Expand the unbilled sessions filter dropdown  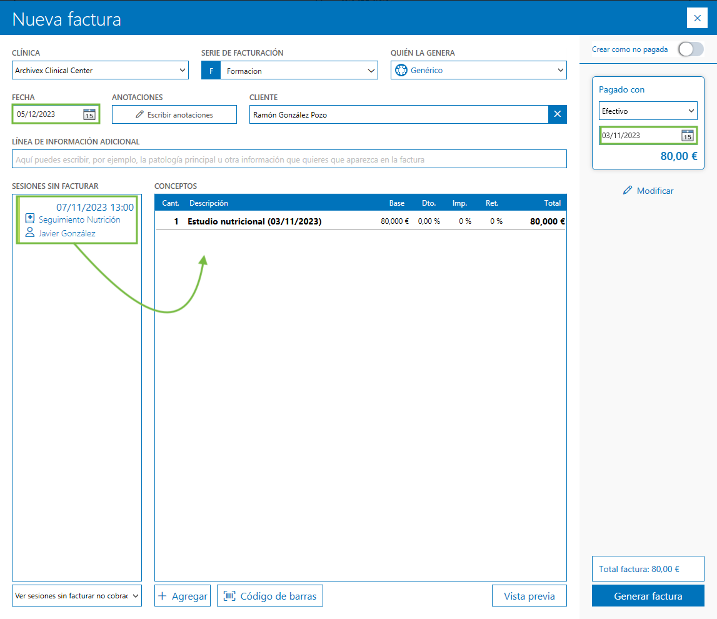[x=77, y=596]
